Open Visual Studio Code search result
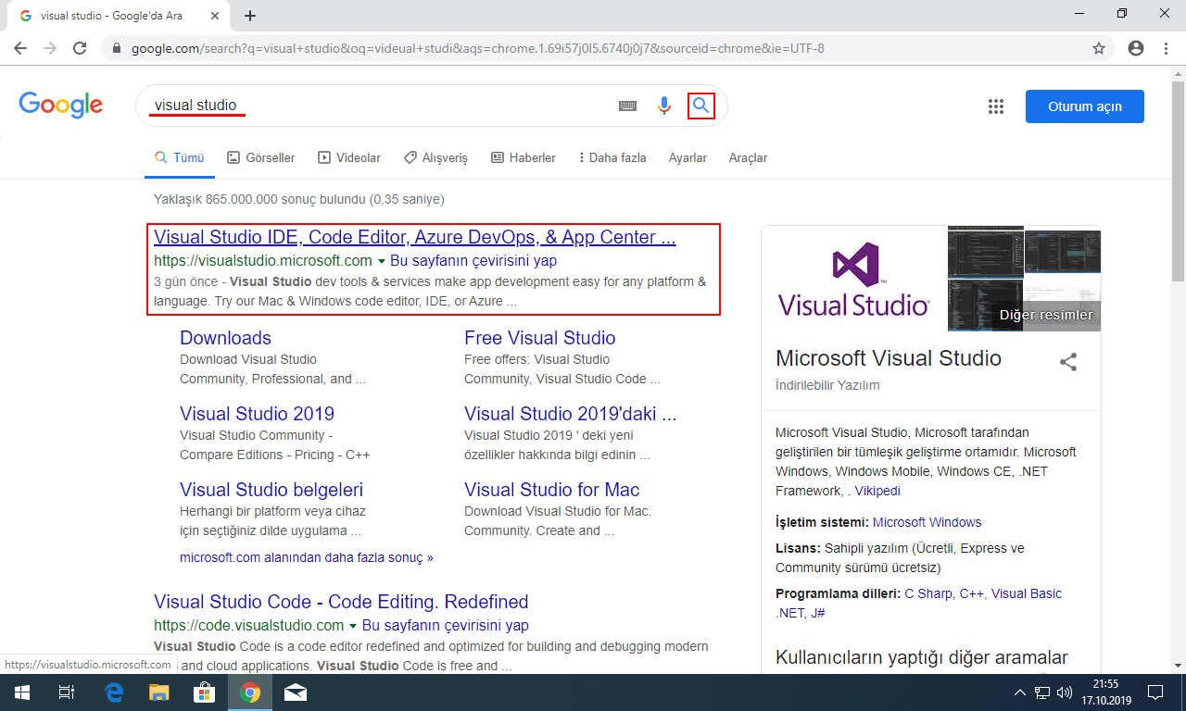Viewport: 1186px width, 711px height. coord(341,602)
